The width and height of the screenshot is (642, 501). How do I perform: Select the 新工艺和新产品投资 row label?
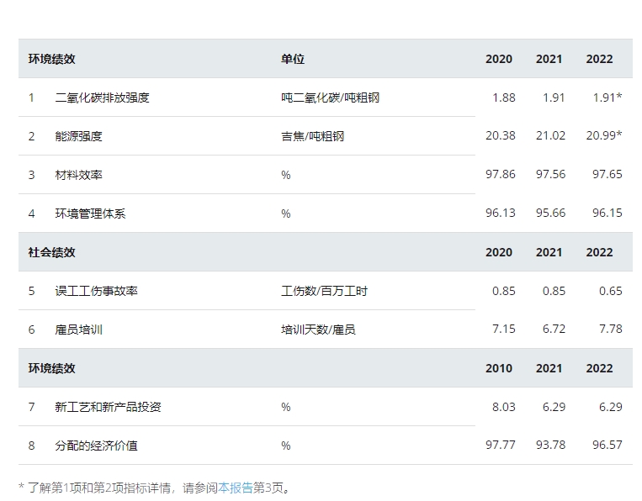point(108,407)
